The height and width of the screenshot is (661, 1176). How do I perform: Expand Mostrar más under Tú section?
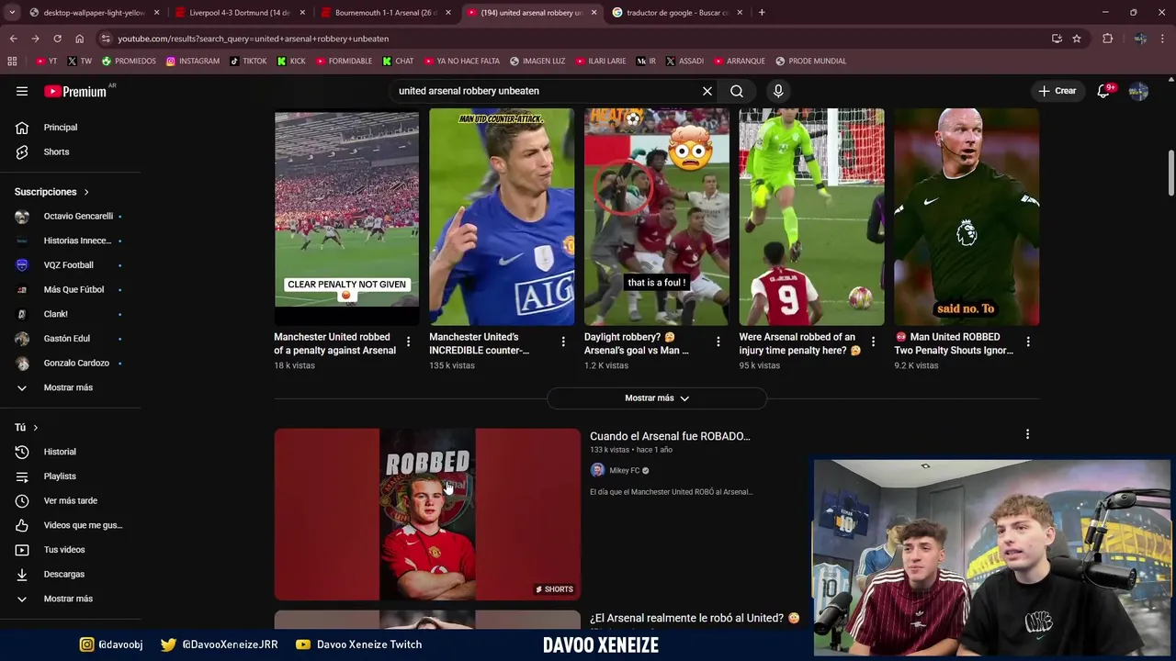point(70,599)
